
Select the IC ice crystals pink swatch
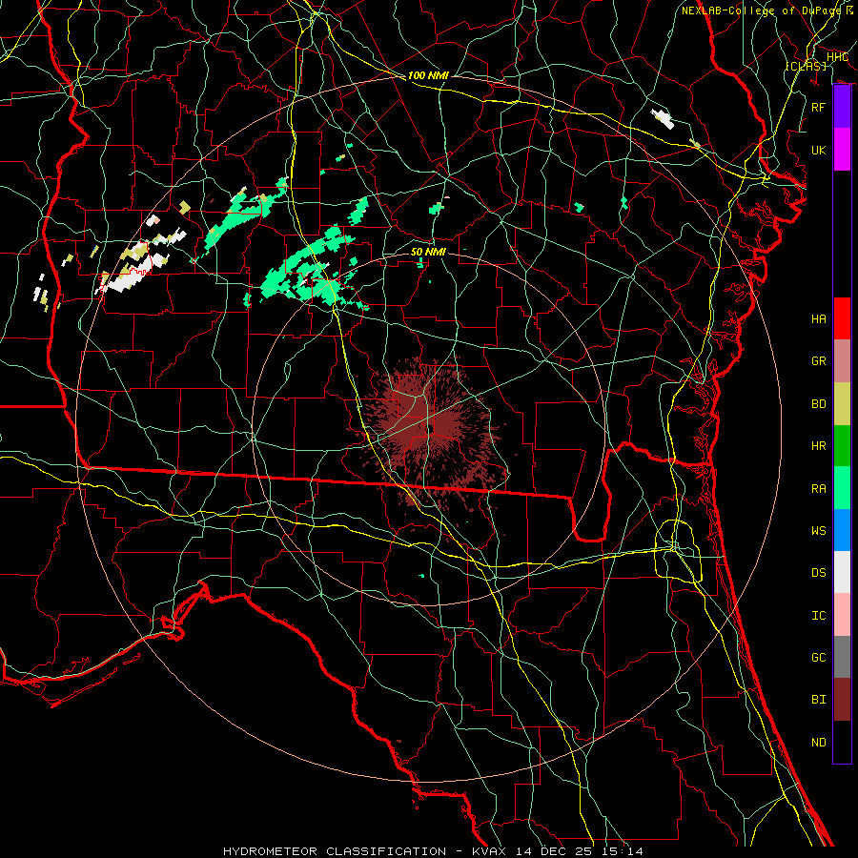[842, 615]
